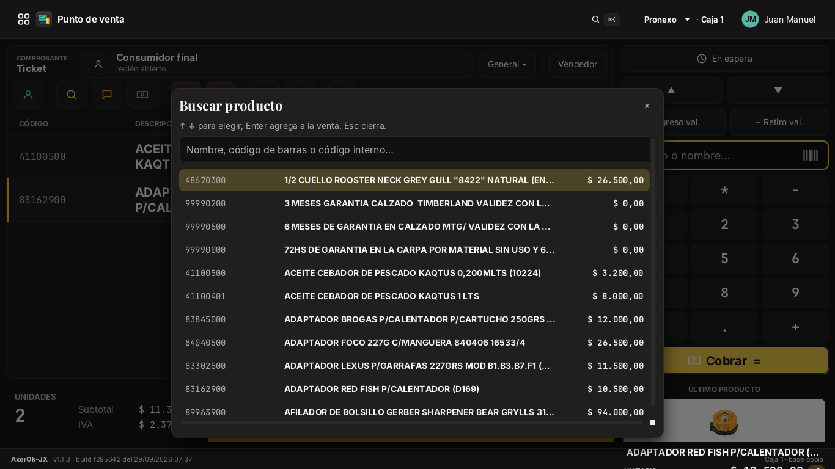Click keypad number 3

(795, 224)
